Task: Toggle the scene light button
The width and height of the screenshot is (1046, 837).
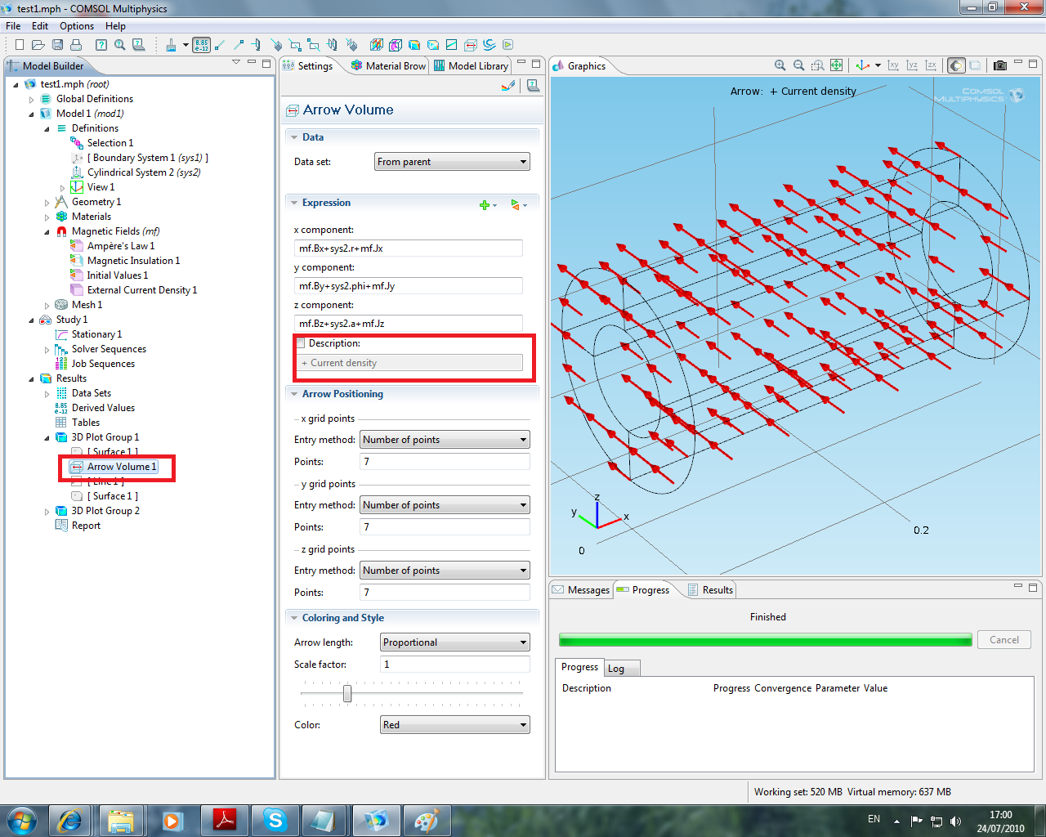Action: click(956, 65)
